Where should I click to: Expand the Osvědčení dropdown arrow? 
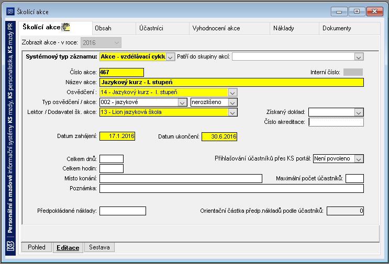click(x=232, y=93)
